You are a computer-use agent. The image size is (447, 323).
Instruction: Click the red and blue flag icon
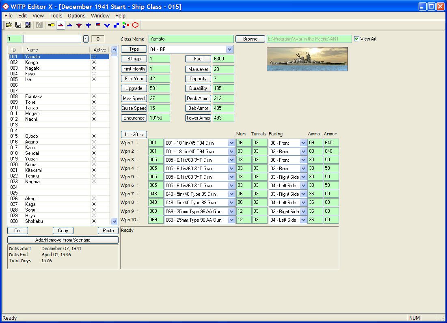(98, 25)
